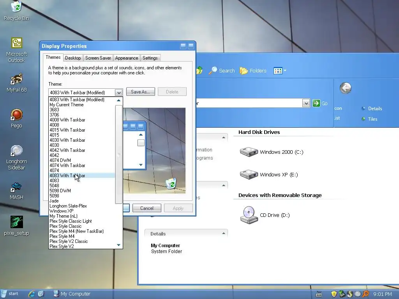Click the round back arrow in My Computer
The height and width of the screenshot is (299, 399).
(x=345, y=88)
